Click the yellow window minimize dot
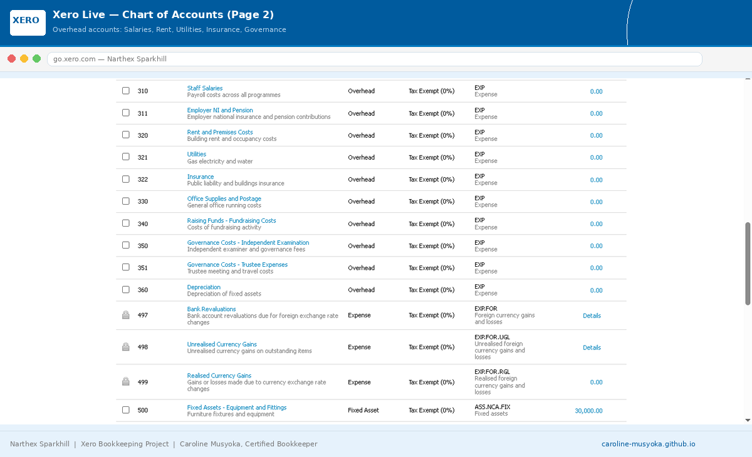752x457 pixels. pos(24,59)
